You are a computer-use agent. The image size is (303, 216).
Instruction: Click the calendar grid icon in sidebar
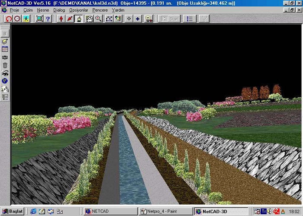pos(5,49)
